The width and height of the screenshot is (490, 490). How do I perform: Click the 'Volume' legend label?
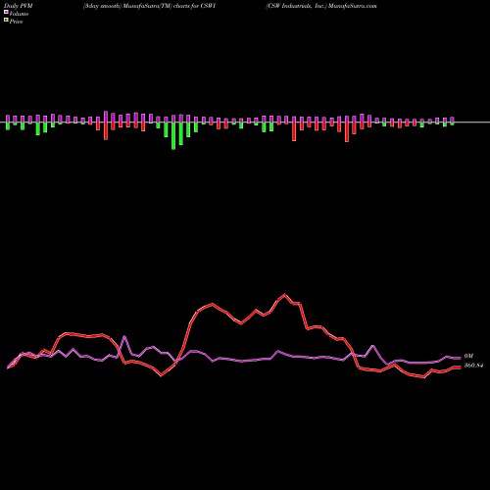tap(19, 14)
